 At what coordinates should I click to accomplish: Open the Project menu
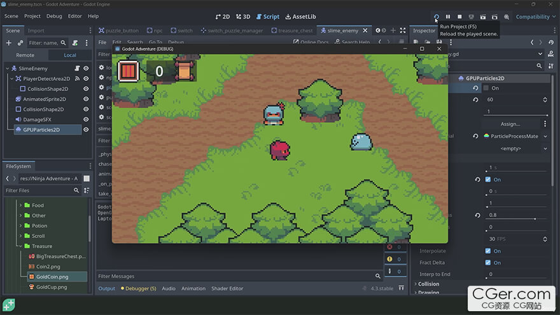[32, 16]
